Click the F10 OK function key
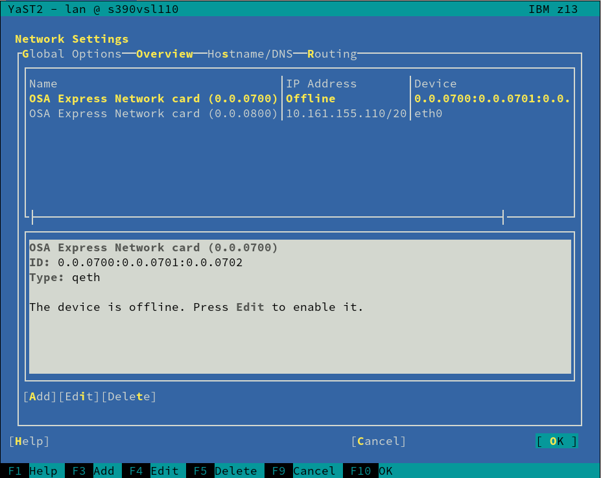 click(368, 471)
